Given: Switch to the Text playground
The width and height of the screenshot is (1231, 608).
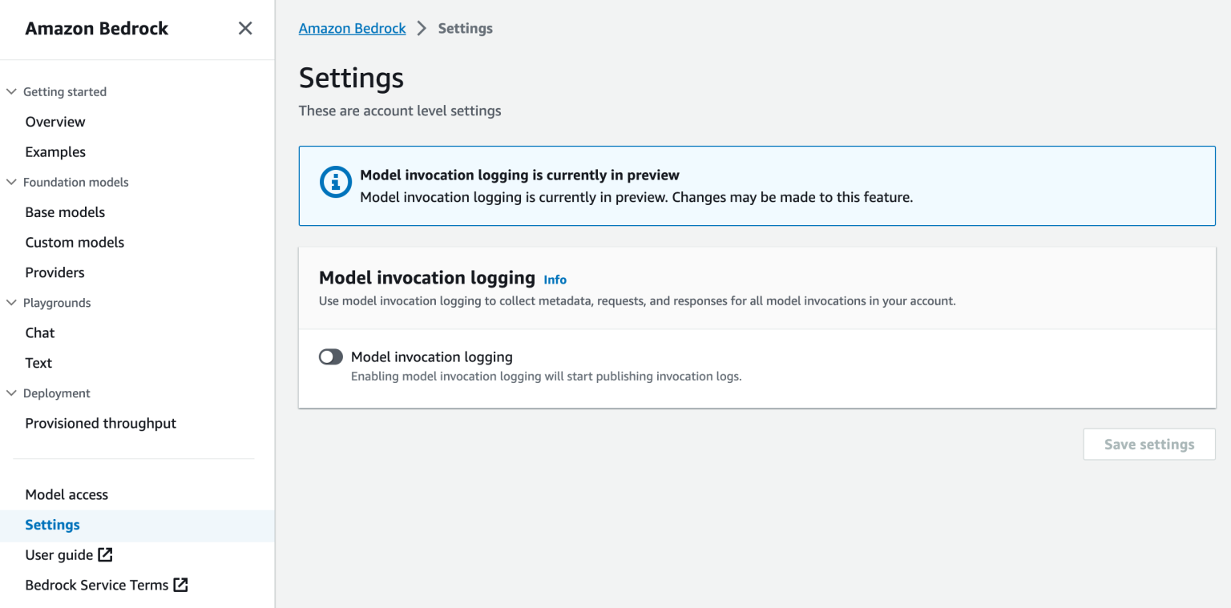Looking at the screenshot, I should (x=38, y=362).
